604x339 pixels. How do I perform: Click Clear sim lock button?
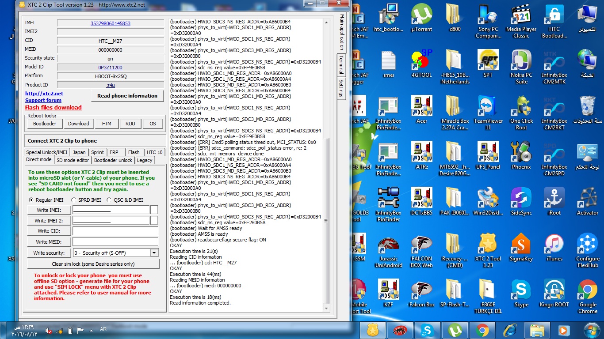[x=93, y=264]
